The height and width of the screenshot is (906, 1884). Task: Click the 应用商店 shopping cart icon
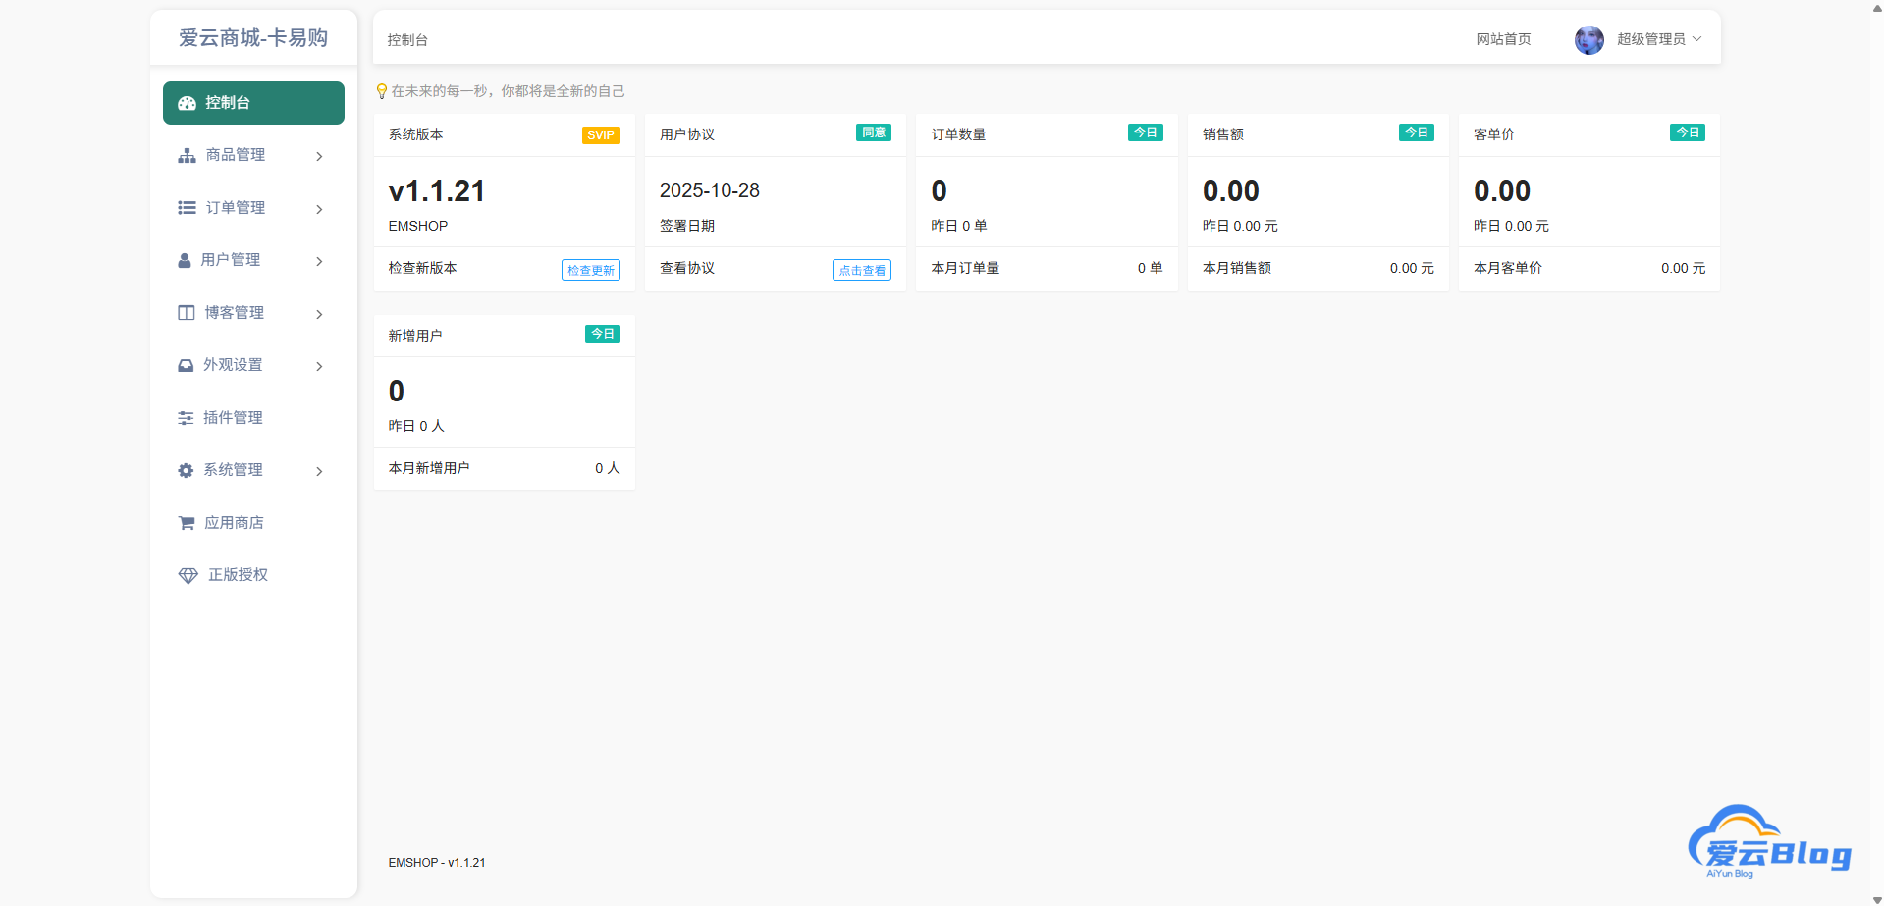point(187,522)
